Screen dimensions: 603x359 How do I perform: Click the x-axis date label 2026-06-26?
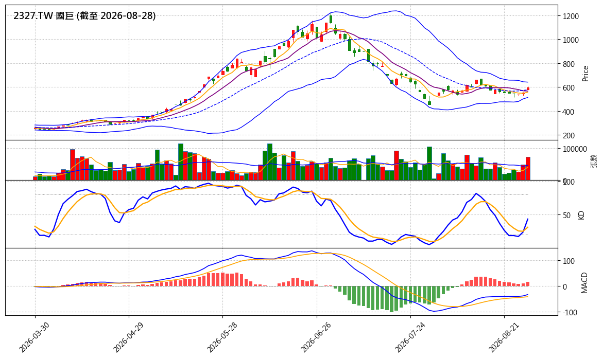point(315,337)
